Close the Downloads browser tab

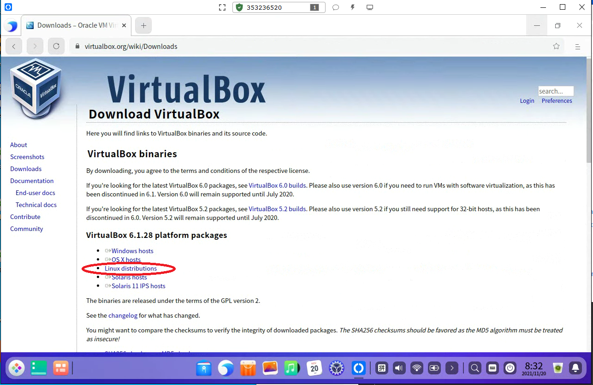click(123, 25)
